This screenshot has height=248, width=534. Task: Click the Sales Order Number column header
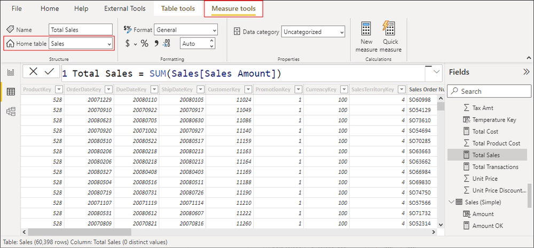click(x=426, y=90)
